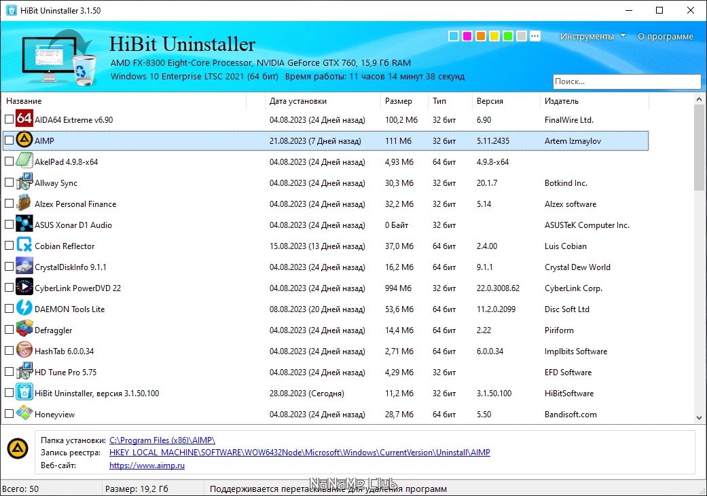Open the AIMP install folder link
Viewport: 707px width, 496px height.
[162, 440]
